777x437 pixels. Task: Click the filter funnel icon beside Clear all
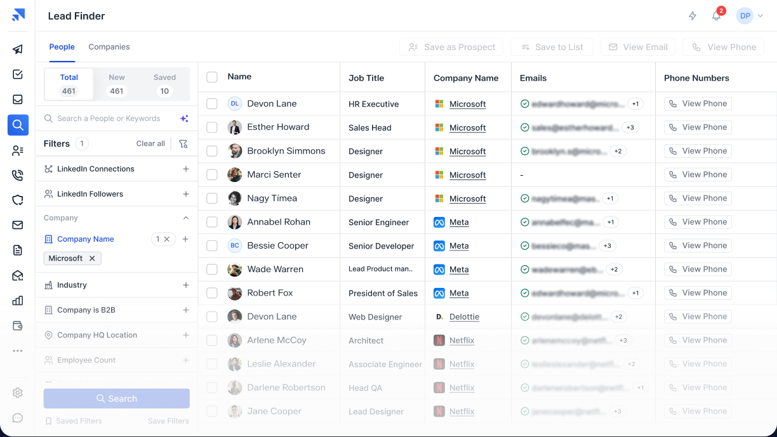183,144
